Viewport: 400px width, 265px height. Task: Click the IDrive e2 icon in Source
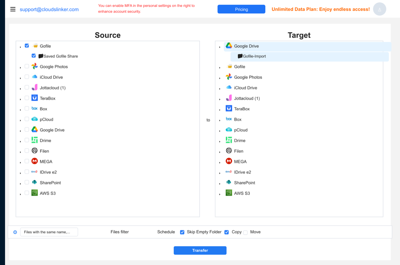[x=35, y=172]
